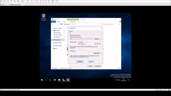Screen dimensions: 171x96
Task: Click the Papelera de reciclaje desktop icon
Action: (x=44, y=17)
